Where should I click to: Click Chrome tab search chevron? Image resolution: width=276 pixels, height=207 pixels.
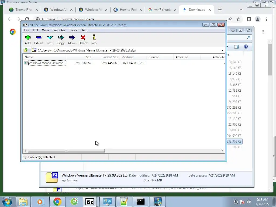click(241, 10)
